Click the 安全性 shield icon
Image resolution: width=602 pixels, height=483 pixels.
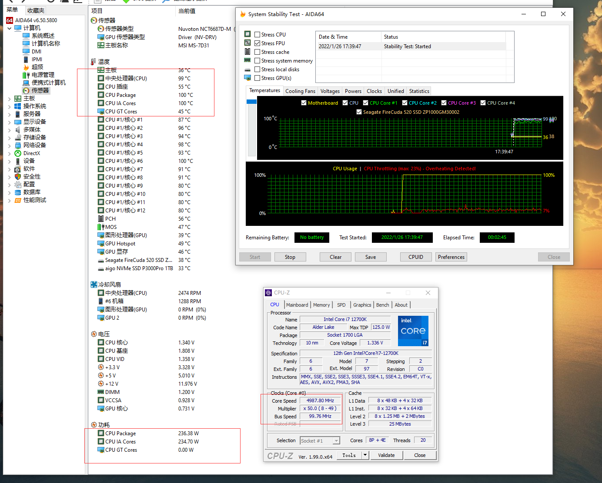[x=18, y=177]
